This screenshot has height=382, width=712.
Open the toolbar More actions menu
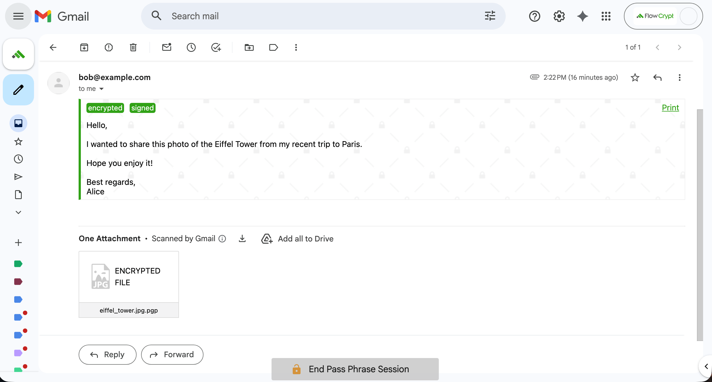click(x=296, y=47)
